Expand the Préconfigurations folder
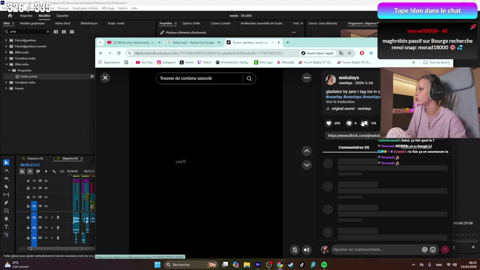Screen dimensions: 480x270 click(6, 40)
